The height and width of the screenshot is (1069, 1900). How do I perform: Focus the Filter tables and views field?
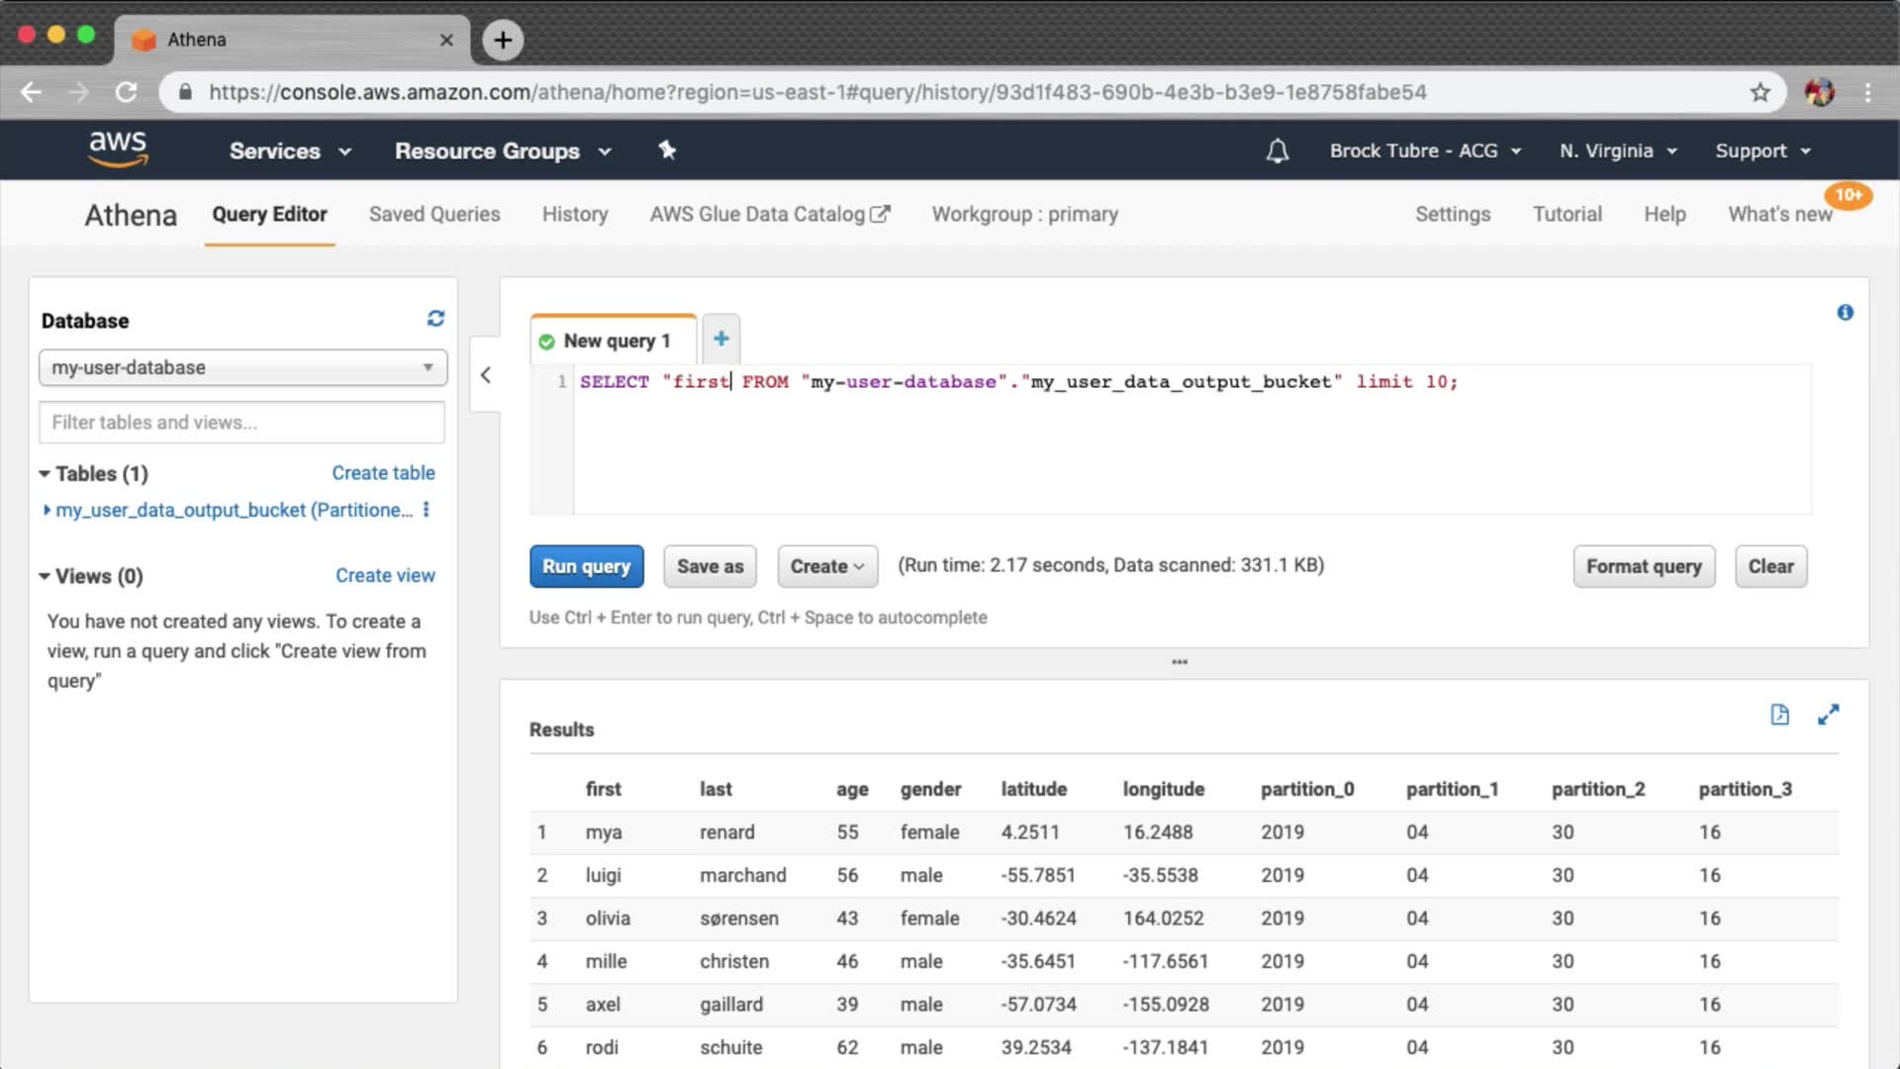tap(242, 423)
